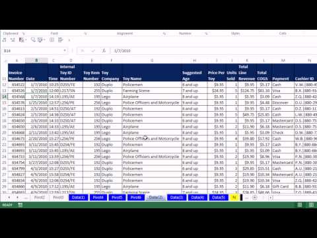The width and height of the screenshot is (317, 238).
Task: Click the READY status indicator
Action: tap(7, 205)
